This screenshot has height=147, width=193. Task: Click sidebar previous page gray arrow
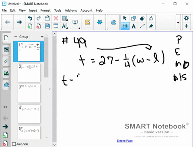click(5, 118)
